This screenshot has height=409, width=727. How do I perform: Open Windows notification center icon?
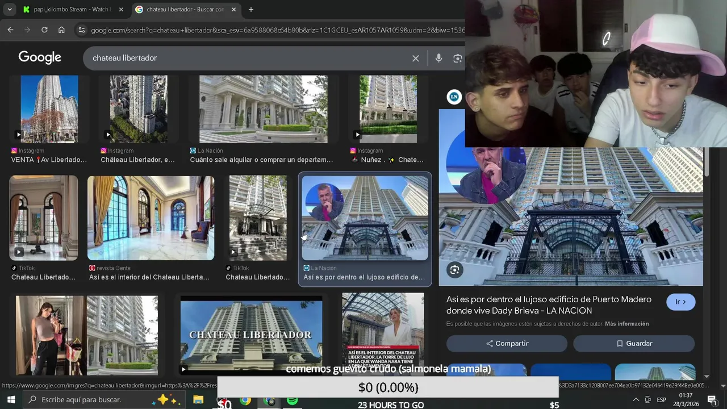point(712,400)
